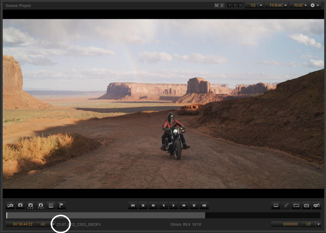Open the 1/2 resolution dropdown arrow
Image resolution: width=326 pixels, height=233 pixels.
(261, 5)
